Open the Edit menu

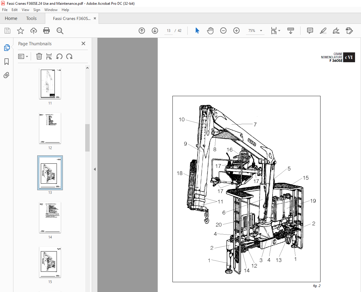coord(15,10)
